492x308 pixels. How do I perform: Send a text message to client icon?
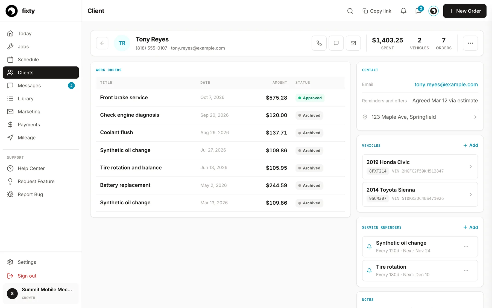click(336, 43)
